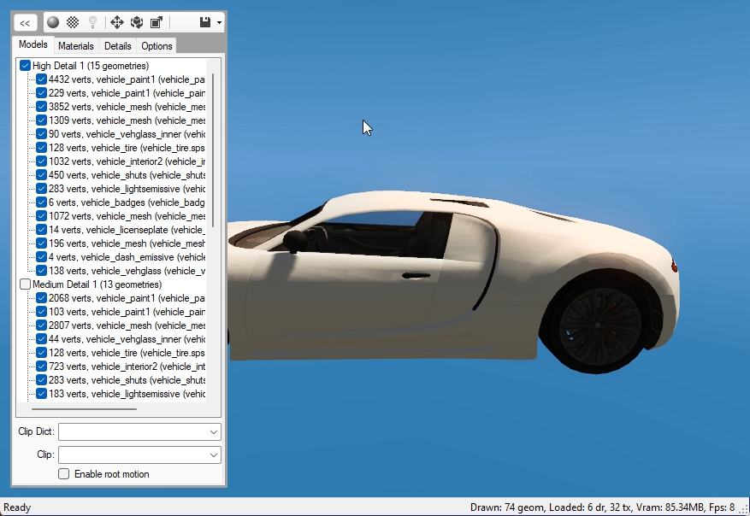Click the checkered wireframe sphere icon
Screen dimensions: 750x516
(x=73, y=22)
